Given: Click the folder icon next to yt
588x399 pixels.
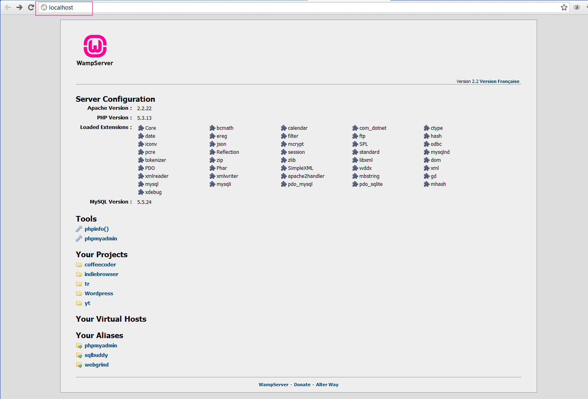Looking at the screenshot, I should (x=79, y=303).
